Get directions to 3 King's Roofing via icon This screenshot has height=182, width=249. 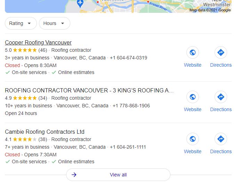(x=220, y=97)
